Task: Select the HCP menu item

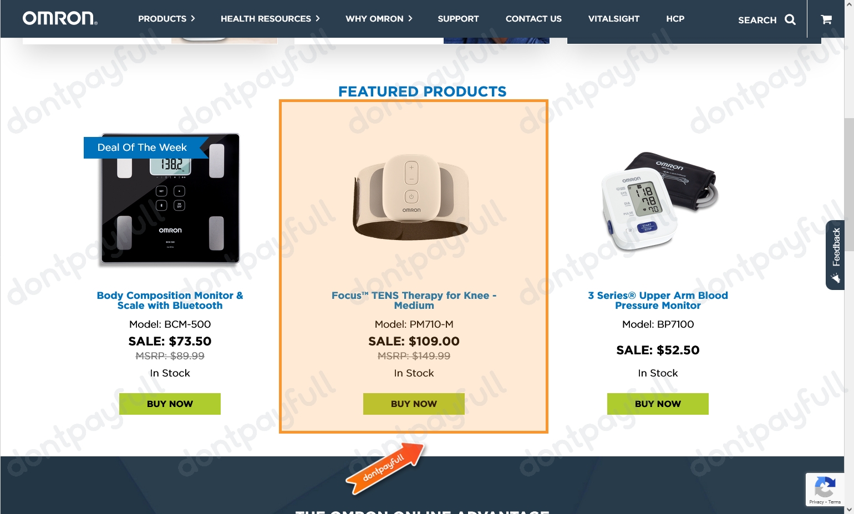Action: [675, 19]
